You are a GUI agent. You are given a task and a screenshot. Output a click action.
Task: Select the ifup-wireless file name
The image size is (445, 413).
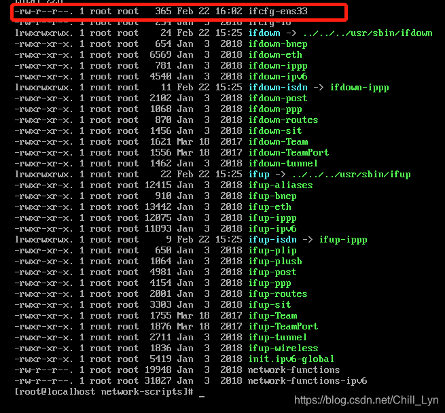283,348
